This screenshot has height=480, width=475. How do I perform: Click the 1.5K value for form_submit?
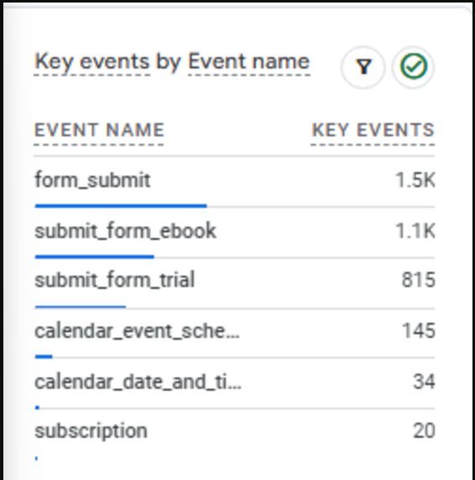[415, 180]
